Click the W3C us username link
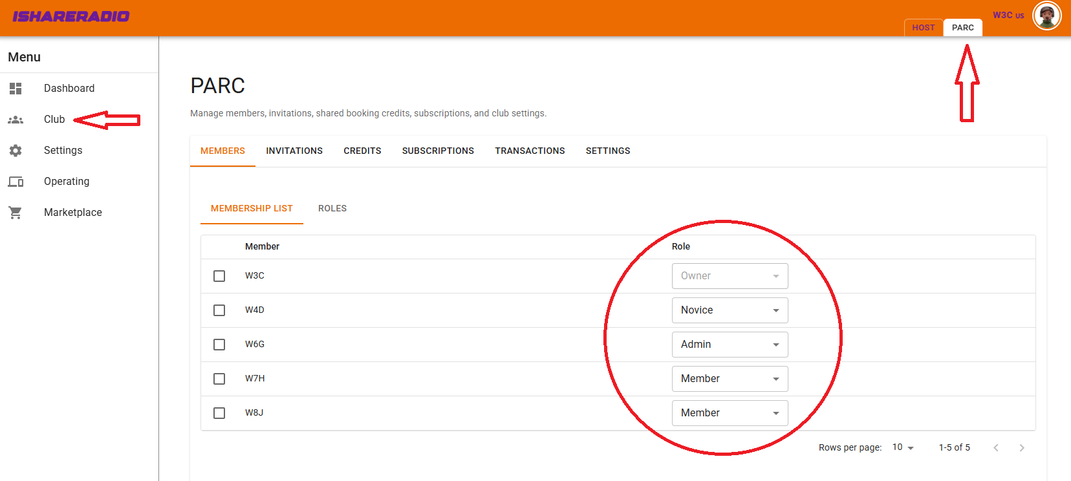This screenshot has width=1071, height=481. click(1008, 16)
